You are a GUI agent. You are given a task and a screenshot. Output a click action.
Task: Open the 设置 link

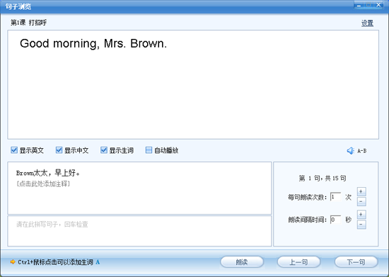click(367, 23)
